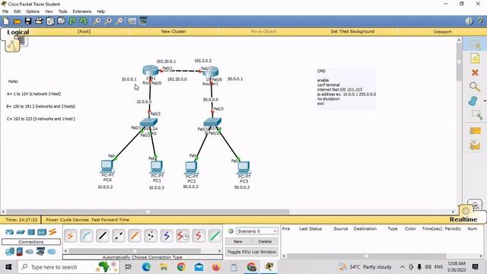Open the File menu
The width and height of the screenshot is (487, 274).
pyautogui.click(x=5, y=11)
